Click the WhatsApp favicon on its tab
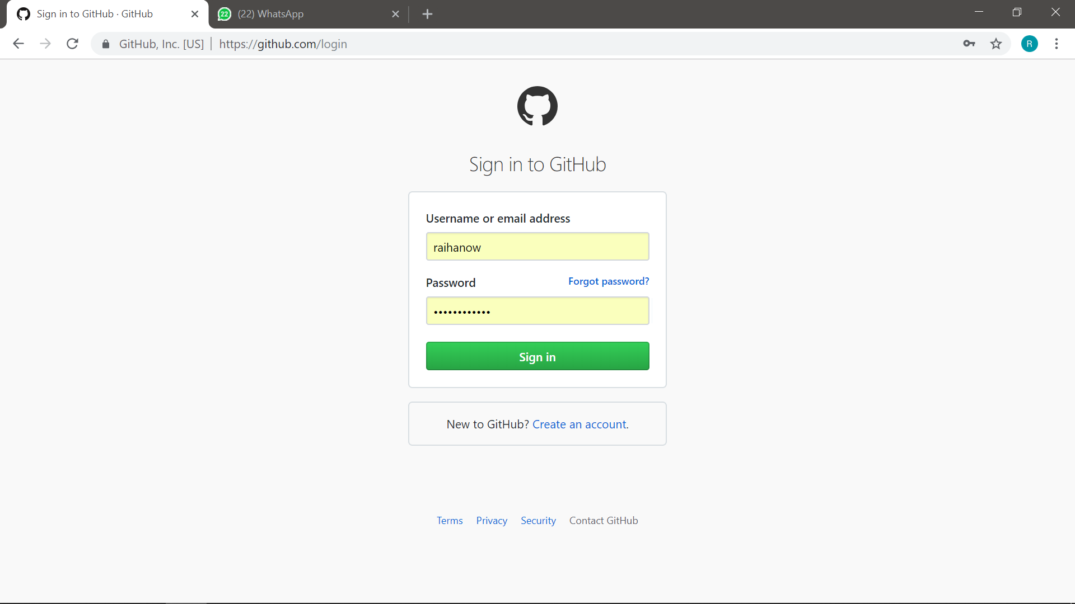The width and height of the screenshot is (1075, 604). [224, 14]
